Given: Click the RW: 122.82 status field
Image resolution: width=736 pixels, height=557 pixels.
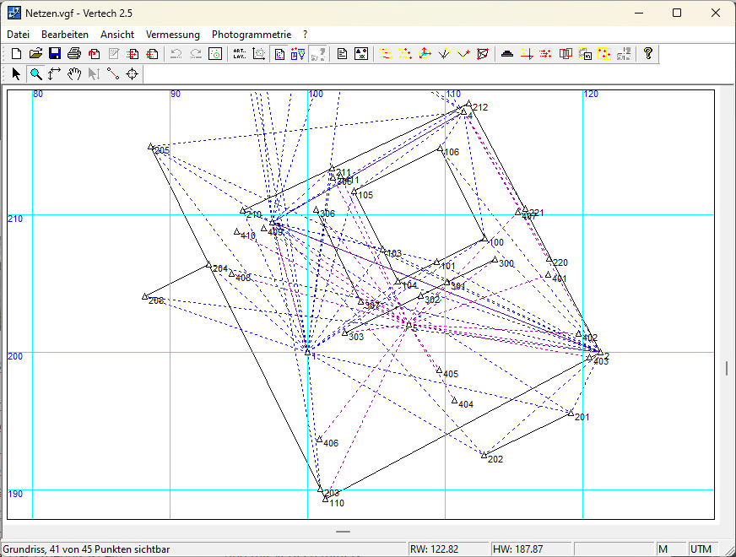Looking at the screenshot, I should (448, 549).
